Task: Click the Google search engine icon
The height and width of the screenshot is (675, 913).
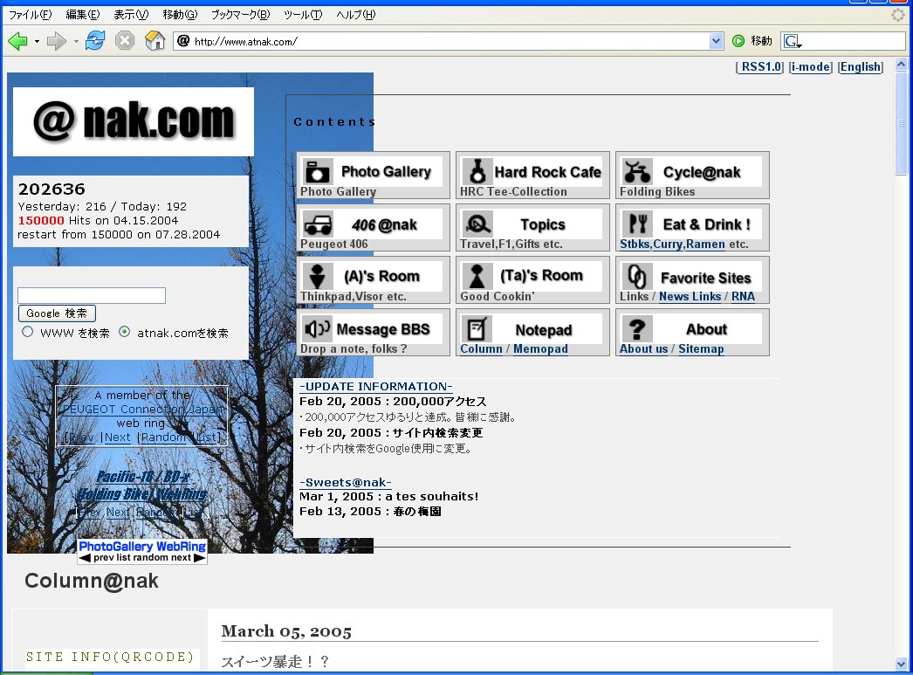Action: tap(793, 41)
